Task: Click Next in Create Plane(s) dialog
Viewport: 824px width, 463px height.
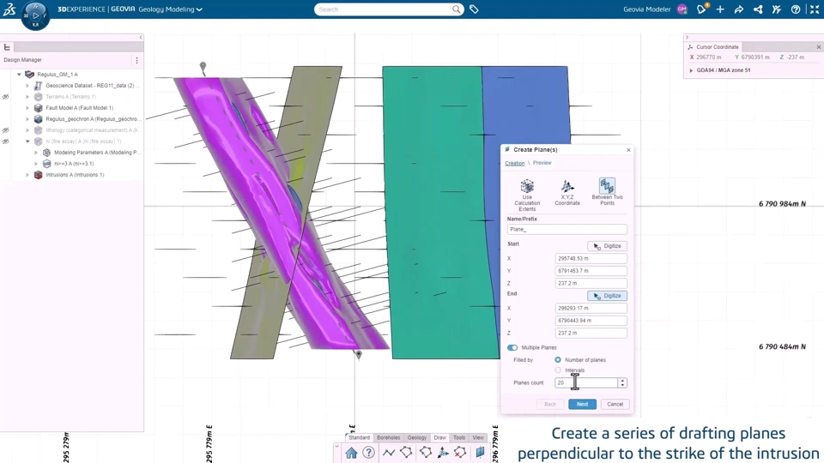Action: (x=582, y=404)
